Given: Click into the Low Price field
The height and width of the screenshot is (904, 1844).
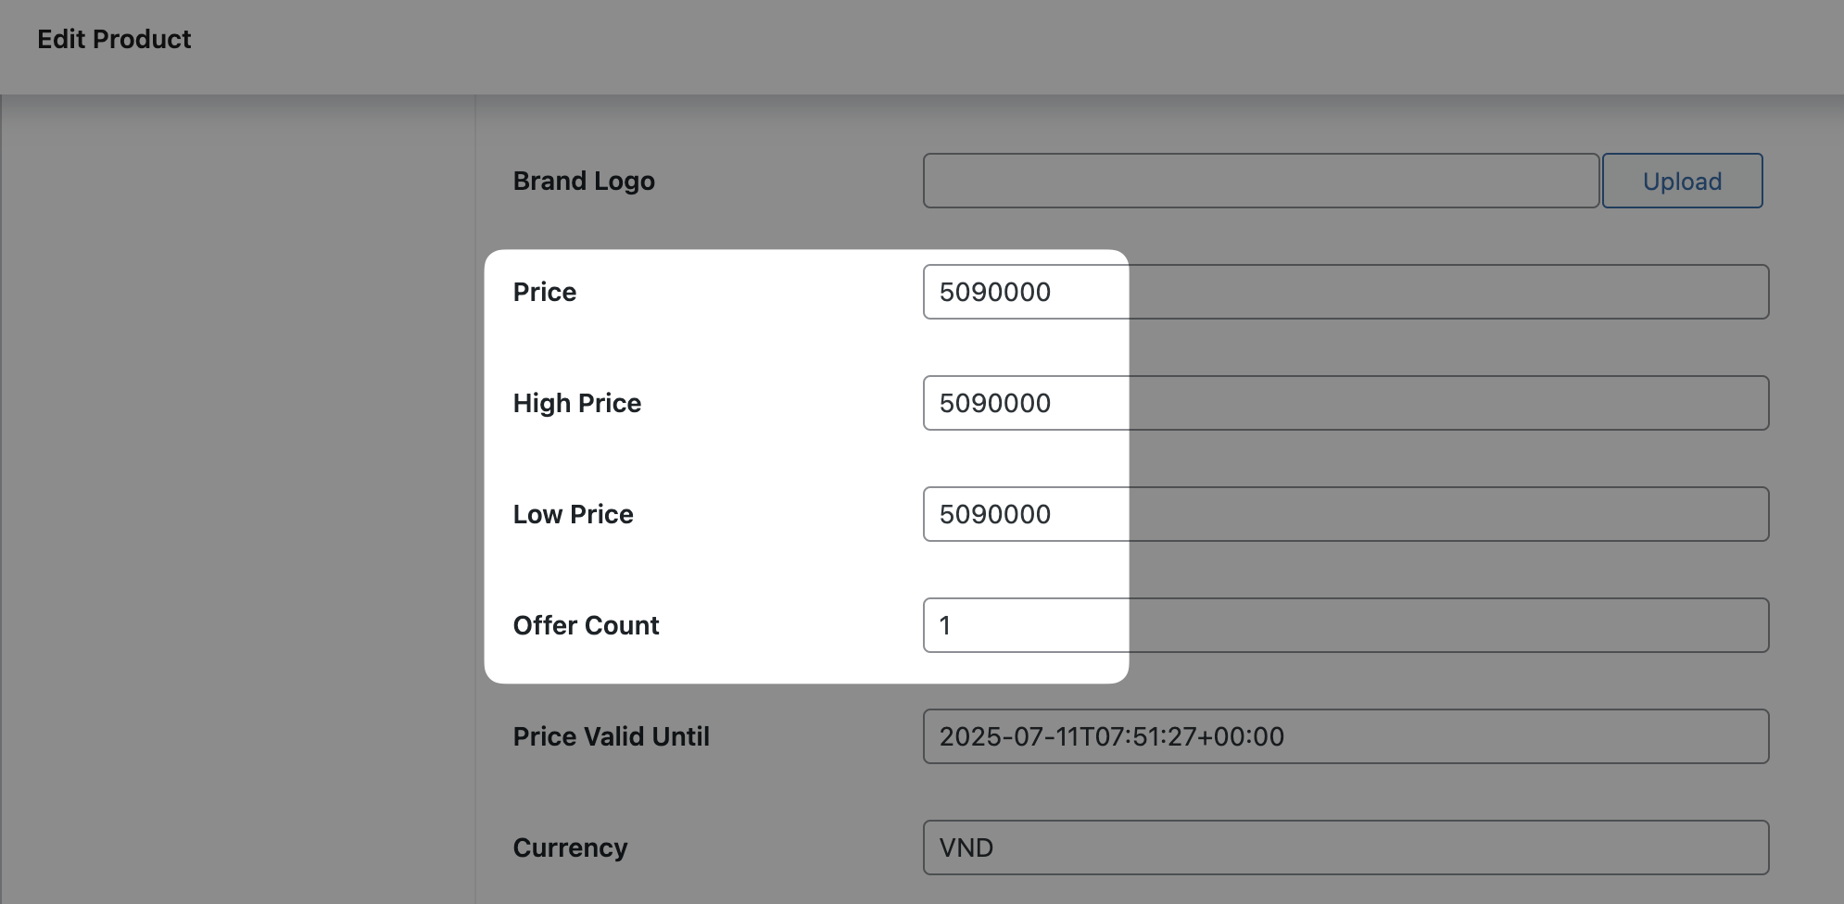Looking at the screenshot, I should pos(1345,514).
